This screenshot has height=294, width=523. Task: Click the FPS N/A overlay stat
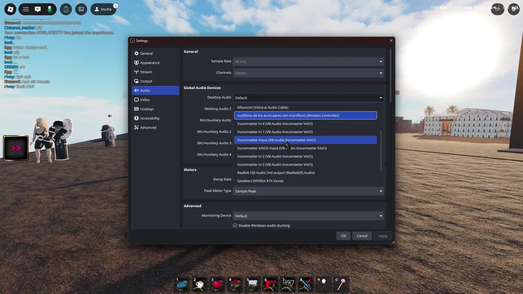[439, 8]
